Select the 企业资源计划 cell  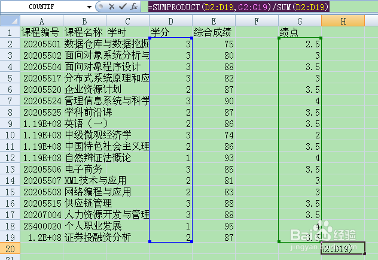click(84, 90)
